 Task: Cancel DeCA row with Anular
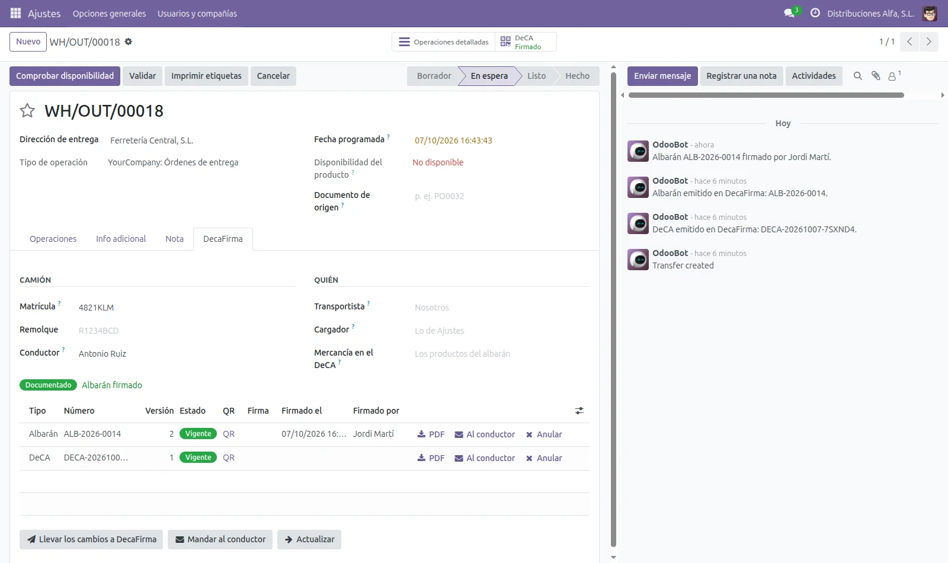pos(544,458)
